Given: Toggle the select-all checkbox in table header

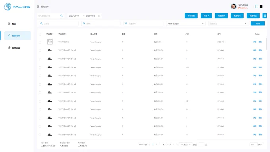Looking at the screenshot, I should 40,34.
